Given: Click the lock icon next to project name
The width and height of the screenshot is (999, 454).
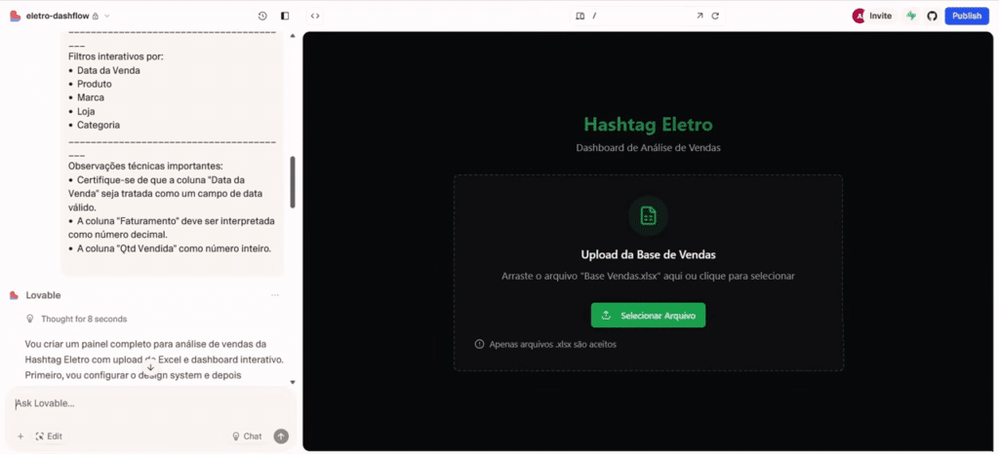Looking at the screenshot, I should pos(95,16).
